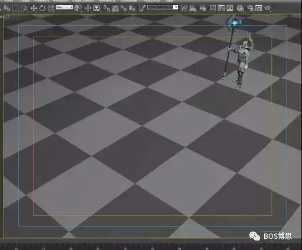Viewport: 302px width, 250px height.
Task: Toggle Angle Snap on the toolbar
Action: [x=115, y=8]
